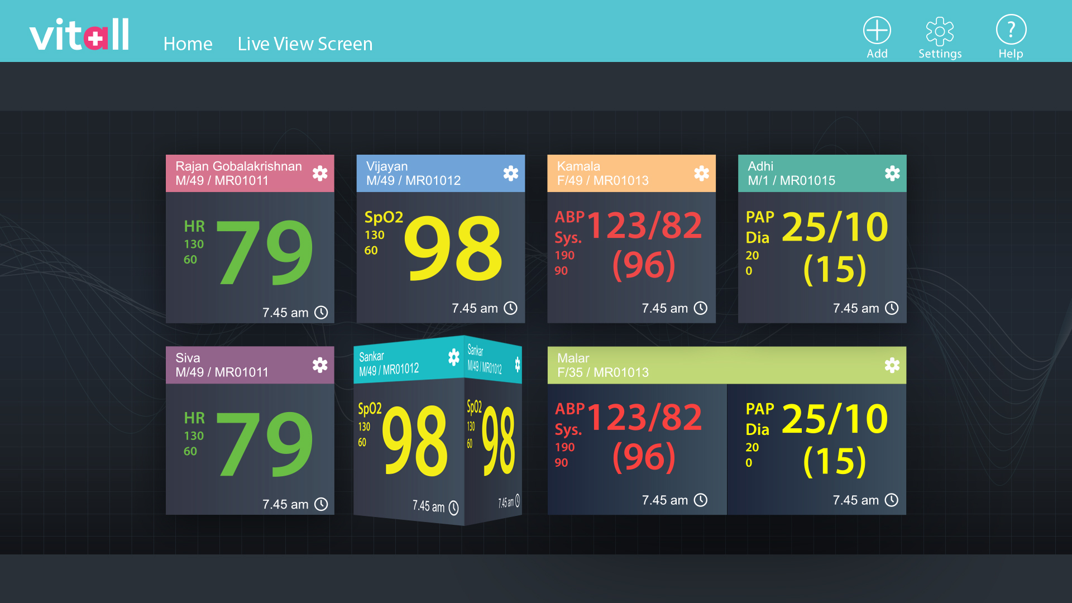
Task: Click clock icon on Siva card
Action: pyautogui.click(x=321, y=504)
